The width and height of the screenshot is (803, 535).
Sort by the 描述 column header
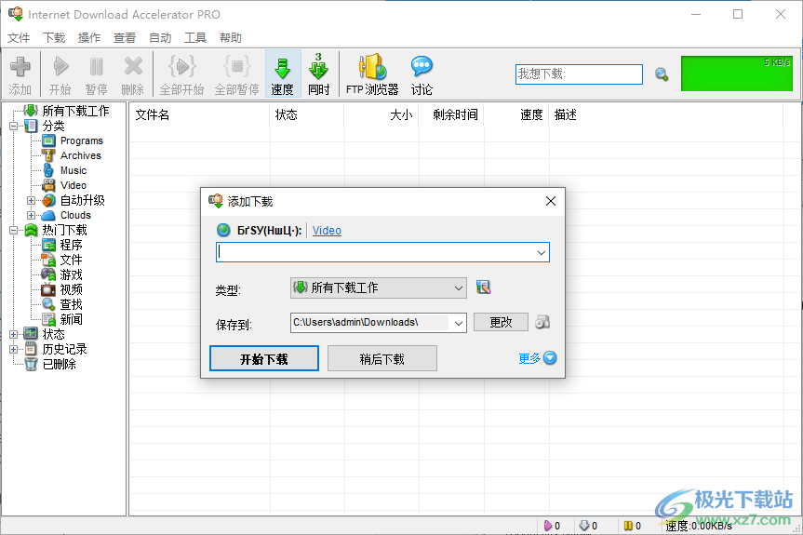tap(665, 114)
